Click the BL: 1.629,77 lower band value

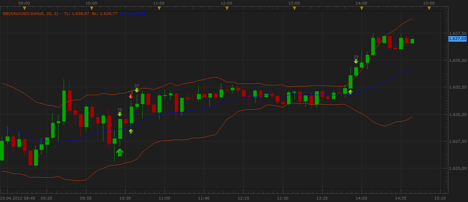(104, 14)
